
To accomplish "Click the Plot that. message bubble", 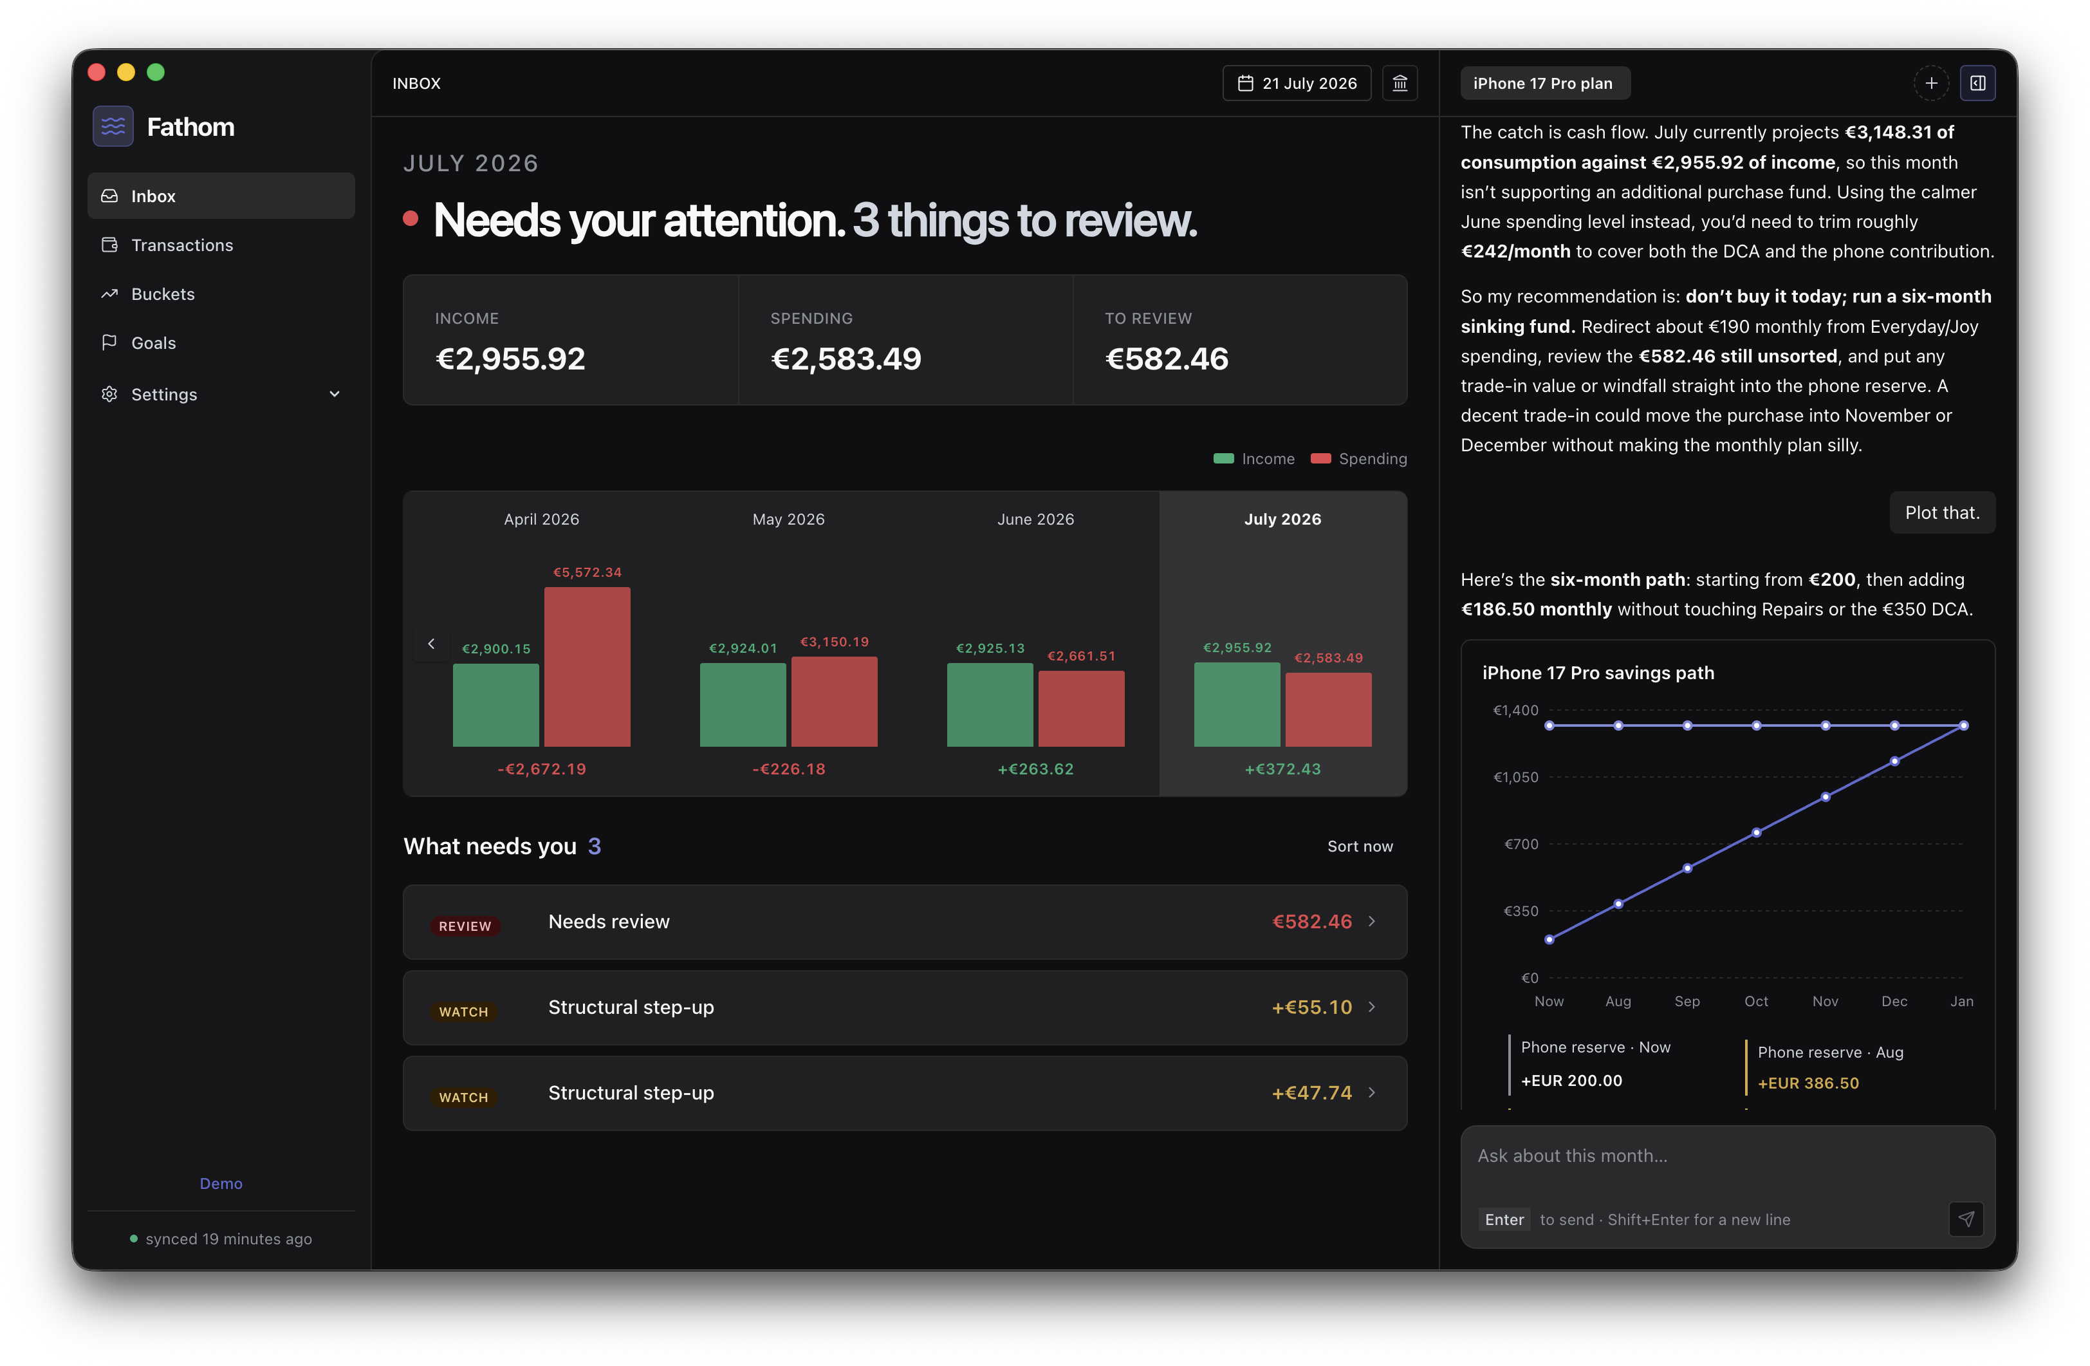I will 1941,513.
